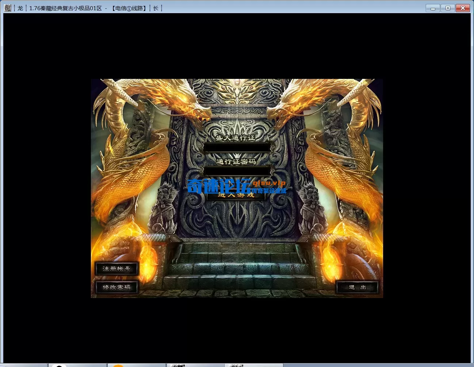Focus the 盛大通行证 account input field
The width and height of the screenshot is (474, 367).
pos(237,148)
